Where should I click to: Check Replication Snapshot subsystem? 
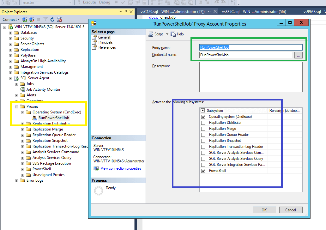click(x=203, y=141)
